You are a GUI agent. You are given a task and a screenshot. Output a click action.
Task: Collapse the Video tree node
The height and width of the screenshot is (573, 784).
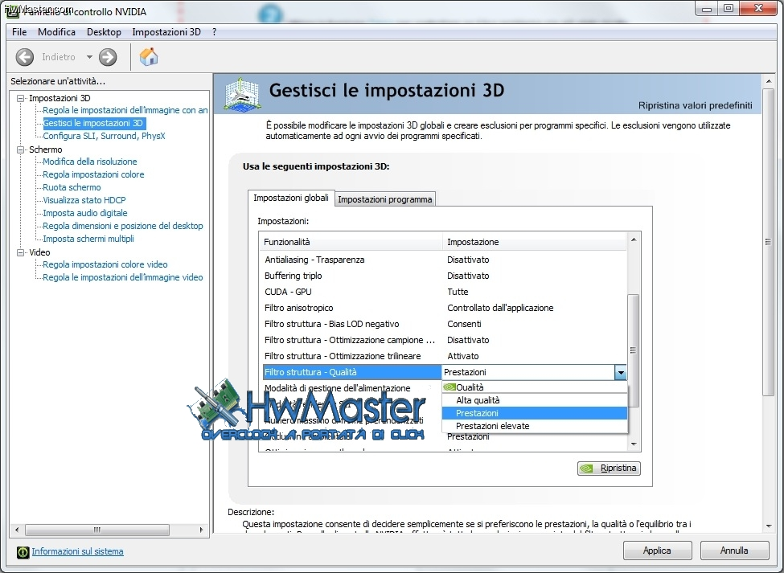pyautogui.click(x=20, y=253)
